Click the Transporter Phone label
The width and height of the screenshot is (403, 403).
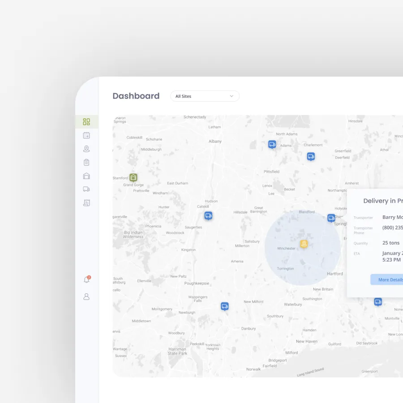363,231
